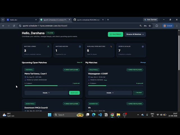Click the Vizianagaram-COURT players progress bar
Screen dimensions: 180x135
tap(116, 85)
